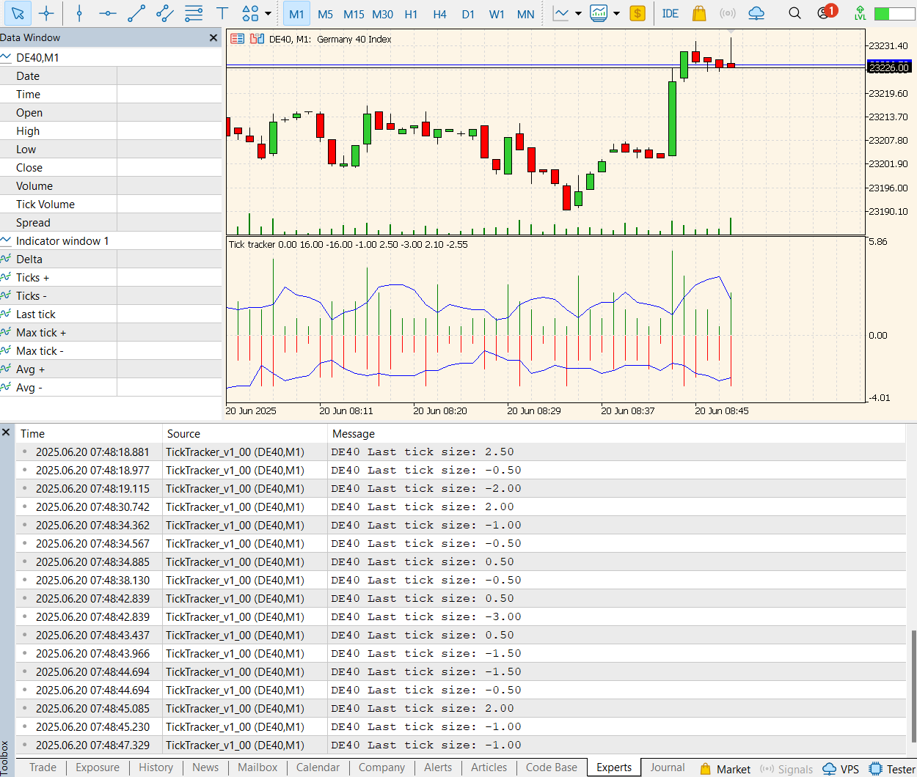Open the Market shopping bag in toolbar

699,13
